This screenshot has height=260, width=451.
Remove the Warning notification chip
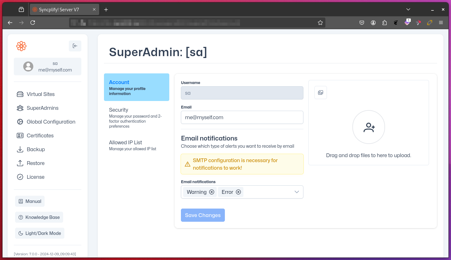[212, 192]
